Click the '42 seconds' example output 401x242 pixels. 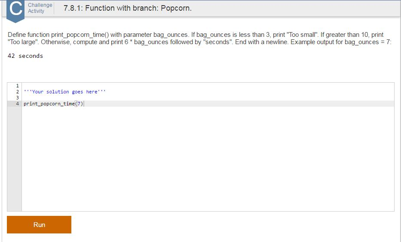[25, 56]
